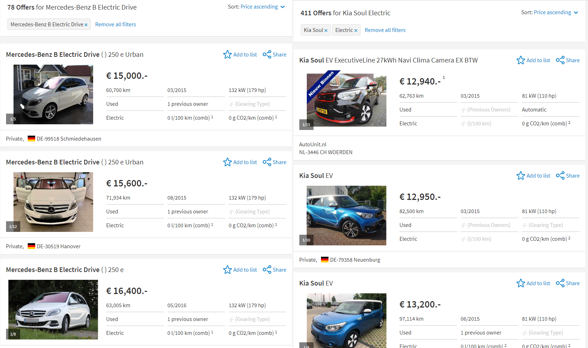
Task: Click the € 15,000.- price
Action: click(127, 76)
